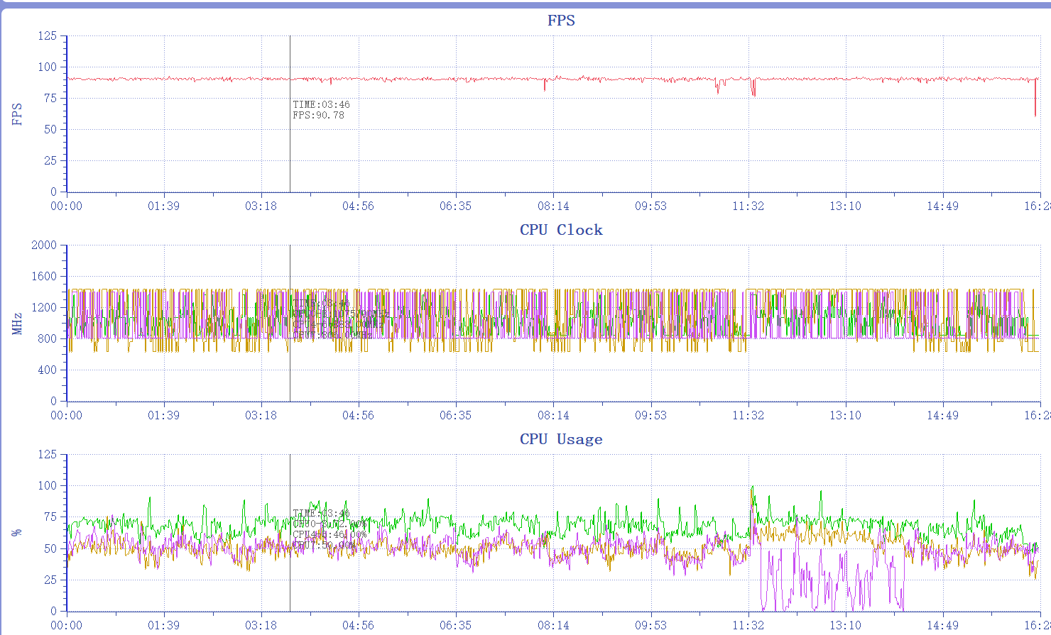Click 08:14 time label under CPU Usage chart

[x=553, y=625]
